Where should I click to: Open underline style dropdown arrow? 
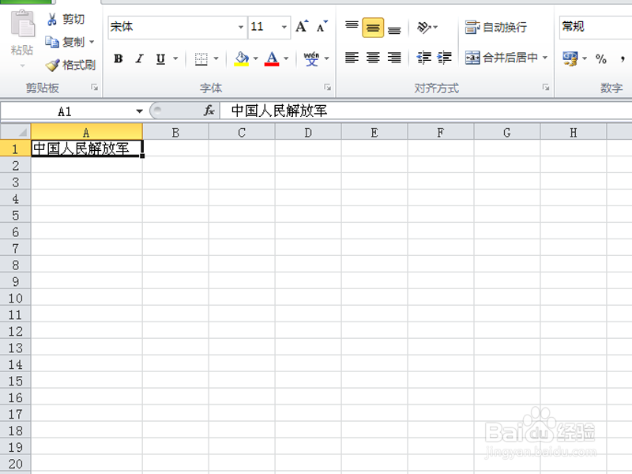pyautogui.click(x=175, y=58)
